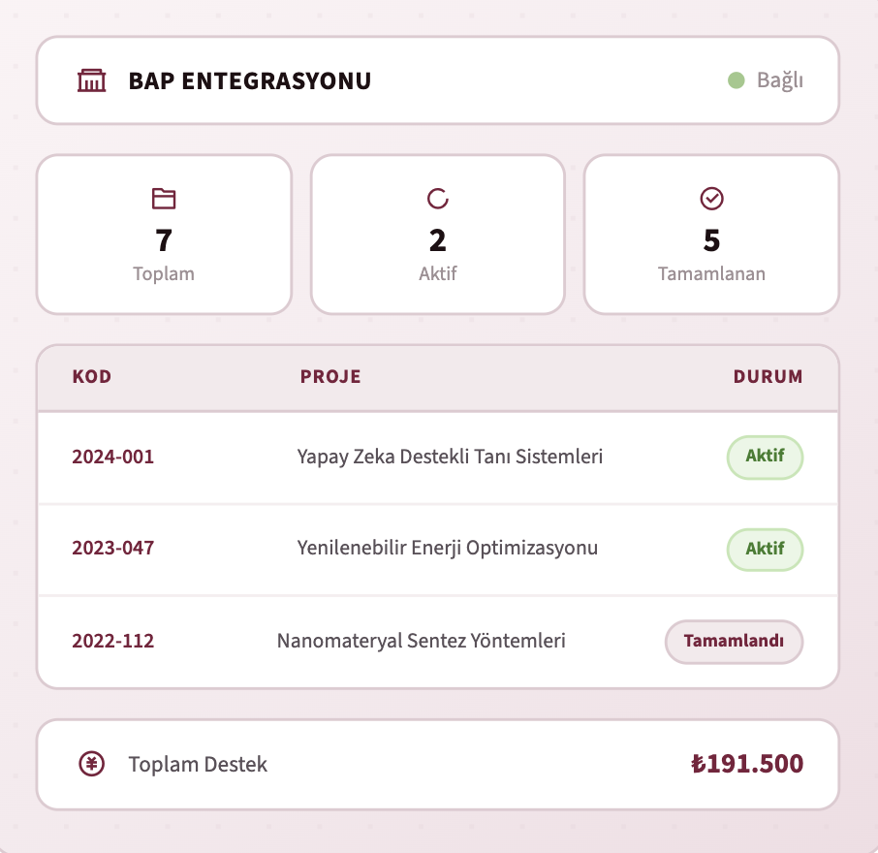Click the DURUM column header
Image resolution: width=878 pixels, height=853 pixels.
pyautogui.click(x=768, y=377)
